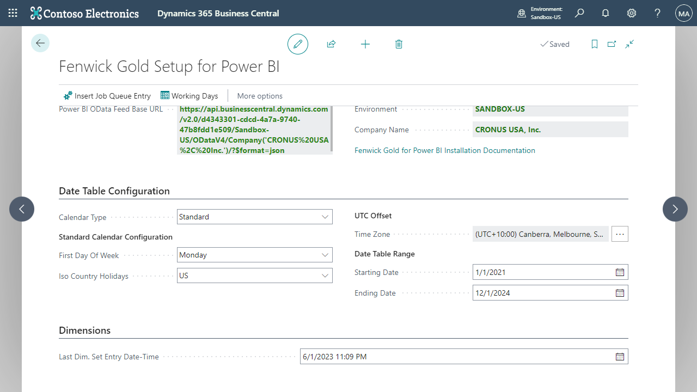
Task: Click the Dimensions section heading
Action: pos(84,330)
